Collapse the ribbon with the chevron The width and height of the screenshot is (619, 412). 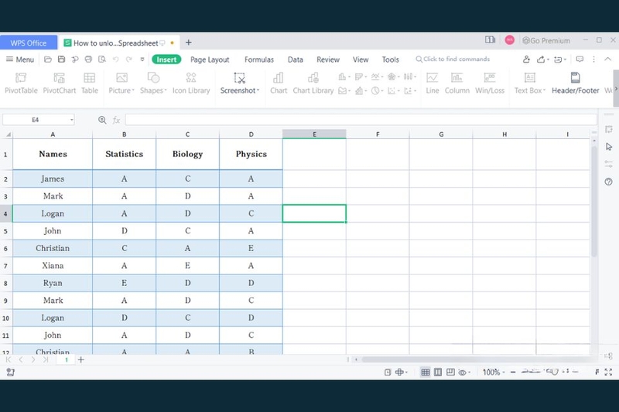608,59
